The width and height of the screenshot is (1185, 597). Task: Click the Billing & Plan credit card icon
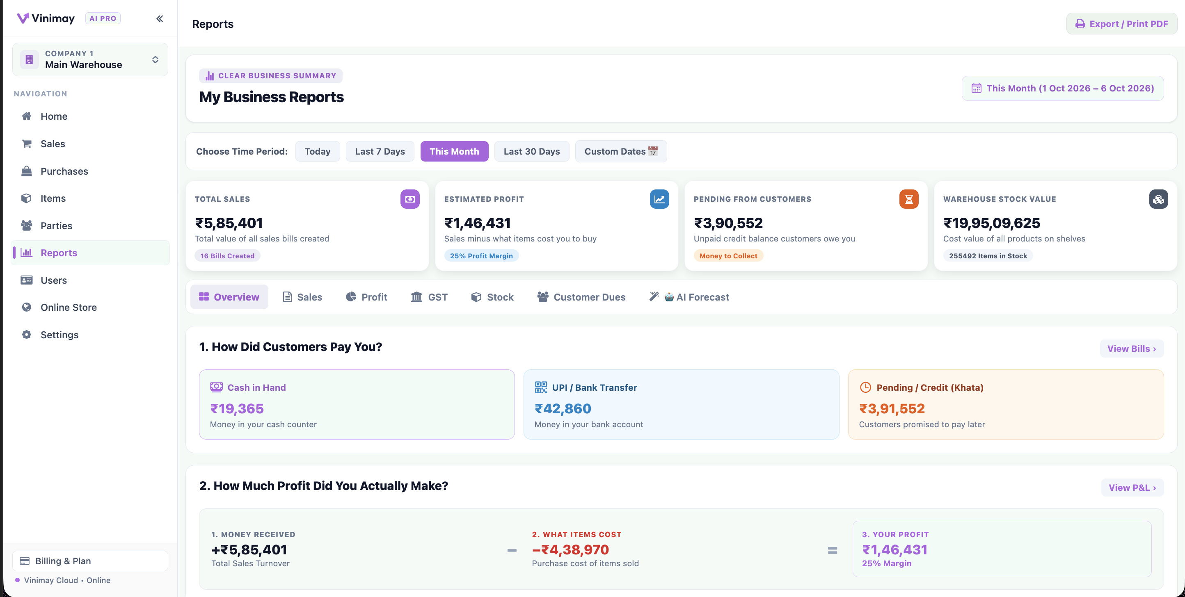coord(25,561)
